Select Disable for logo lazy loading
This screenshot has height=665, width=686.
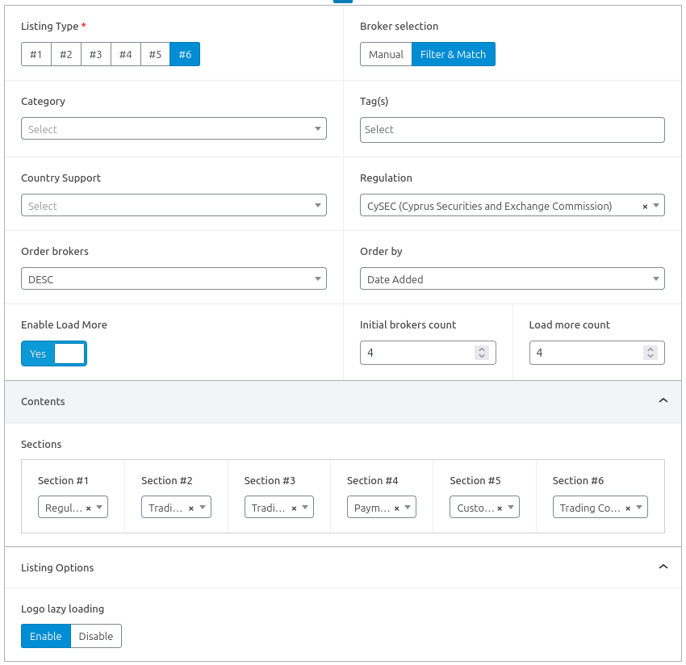pyautogui.click(x=96, y=636)
